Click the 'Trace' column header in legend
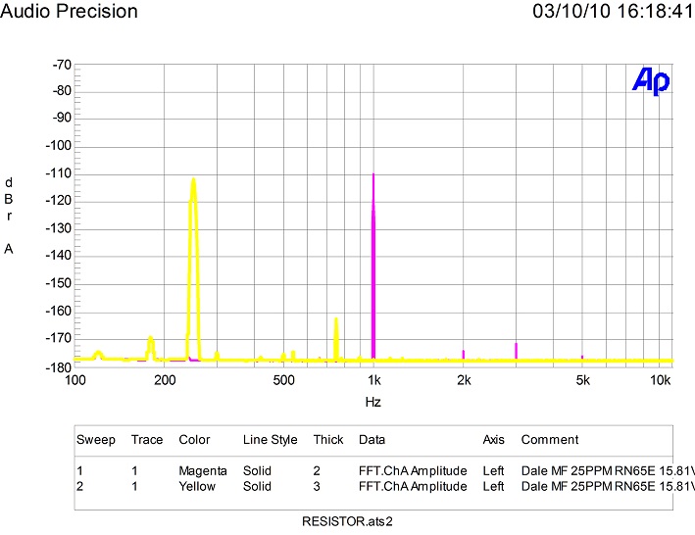Image resolution: width=695 pixels, height=535 pixels. 147,440
